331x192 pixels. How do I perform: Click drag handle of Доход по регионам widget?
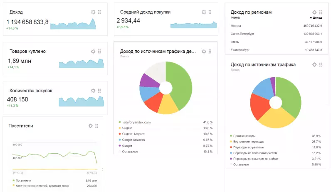coord(321,12)
